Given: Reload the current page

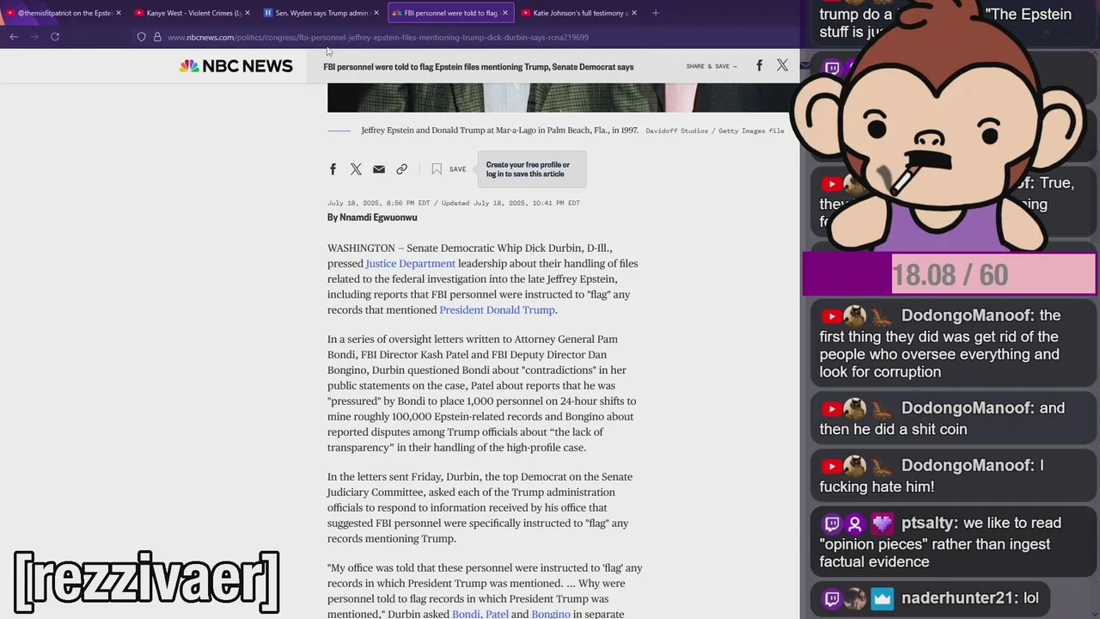Looking at the screenshot, I should pos(55,37).
